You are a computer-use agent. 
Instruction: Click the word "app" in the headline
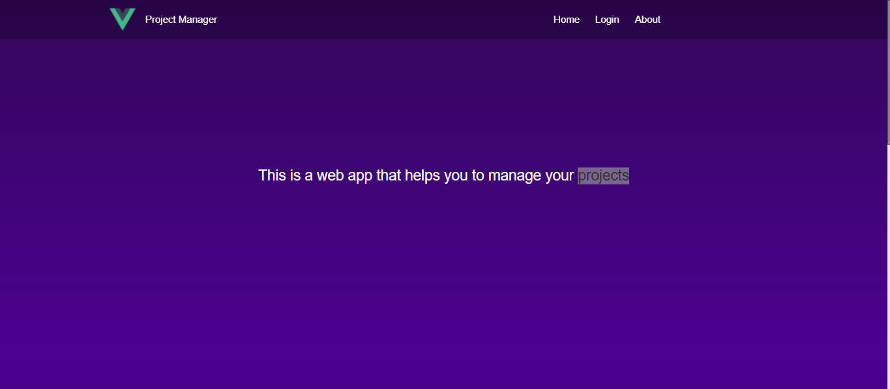360,175
